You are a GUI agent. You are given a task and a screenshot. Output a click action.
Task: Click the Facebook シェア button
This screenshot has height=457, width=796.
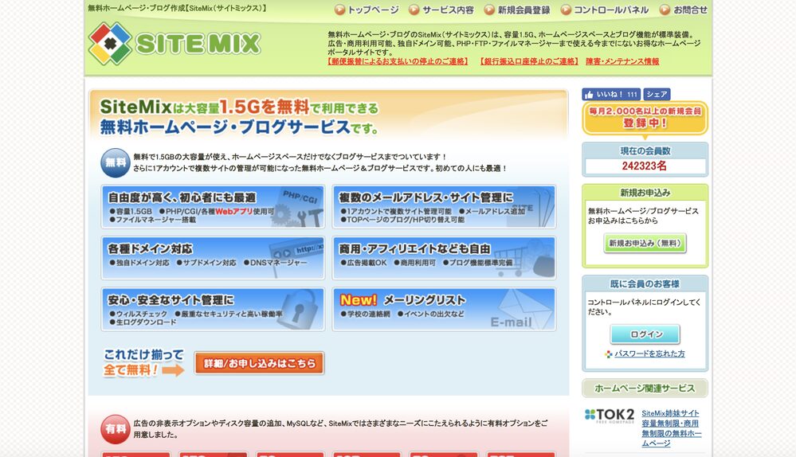(657, 94)
